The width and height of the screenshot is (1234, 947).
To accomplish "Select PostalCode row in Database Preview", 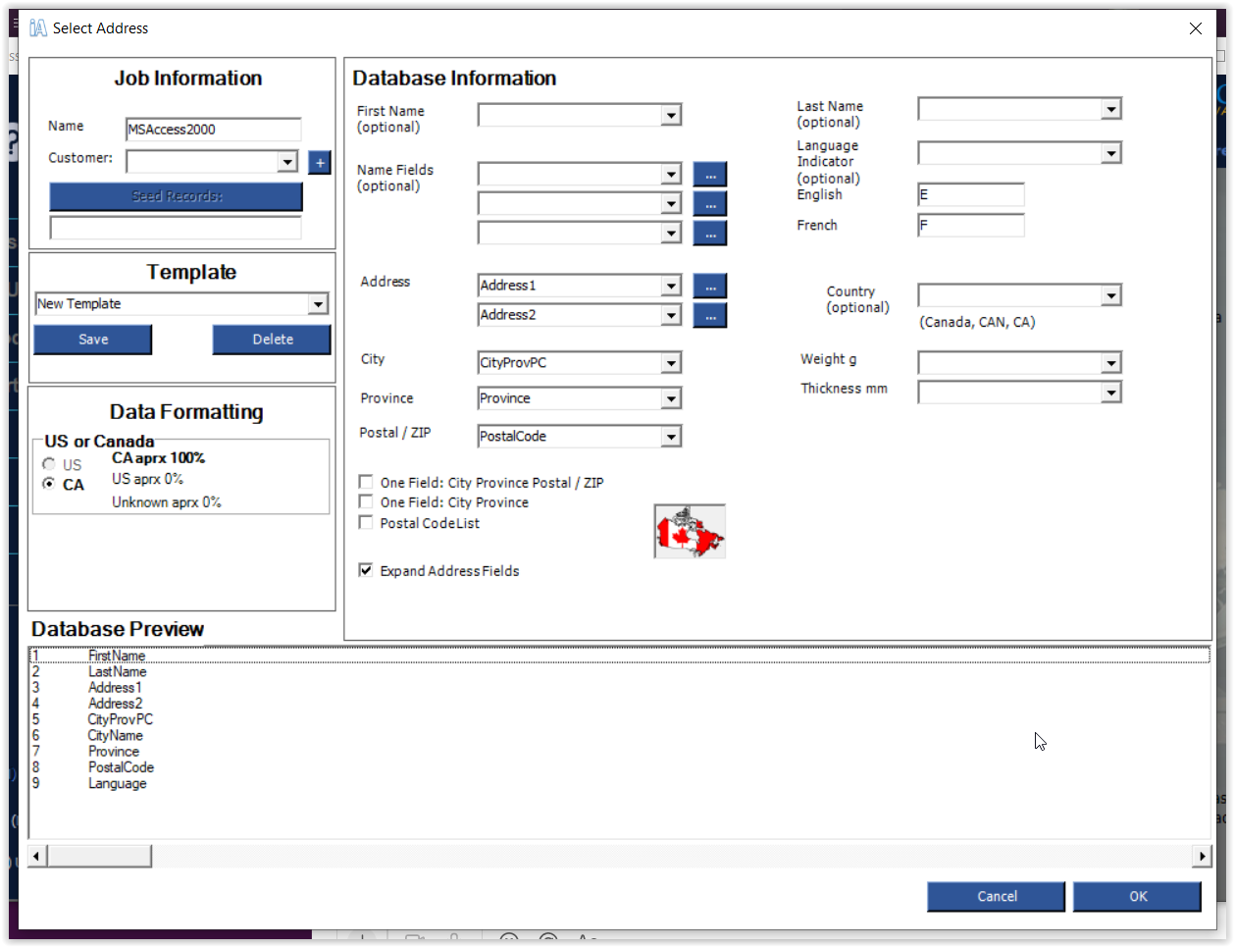I will (x=121, y=767).
